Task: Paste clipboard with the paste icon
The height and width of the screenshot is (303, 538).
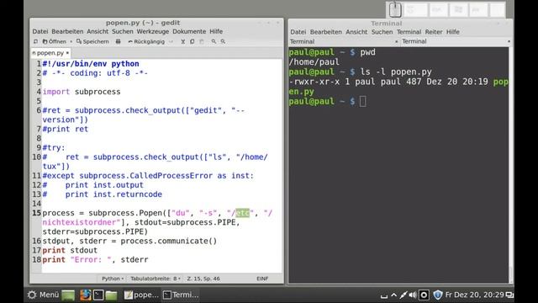Action: click(x=202, y=41)
